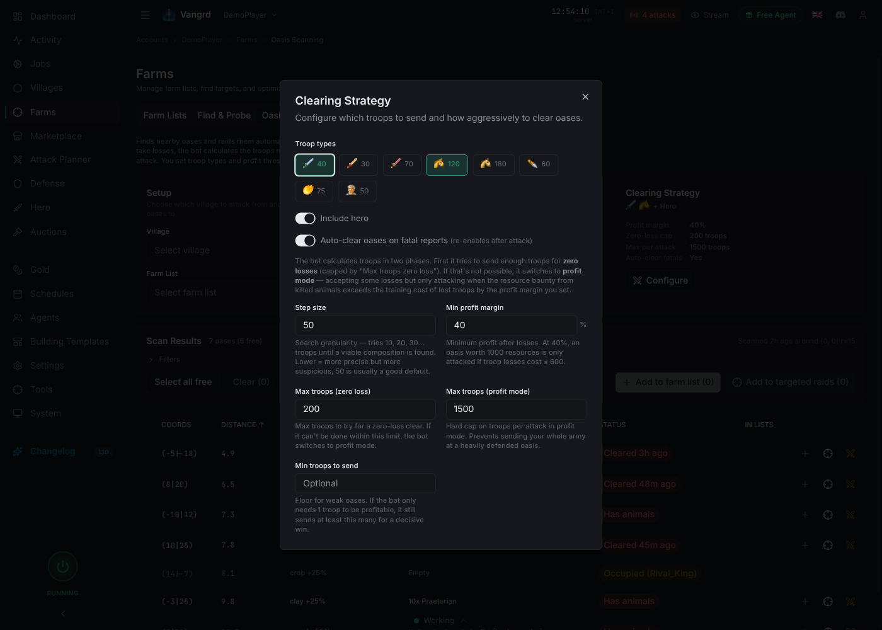This screenshot has height=630, width=882.
Task: Collapse the sidebar with bottom chevron
Action: pos(62,613)
